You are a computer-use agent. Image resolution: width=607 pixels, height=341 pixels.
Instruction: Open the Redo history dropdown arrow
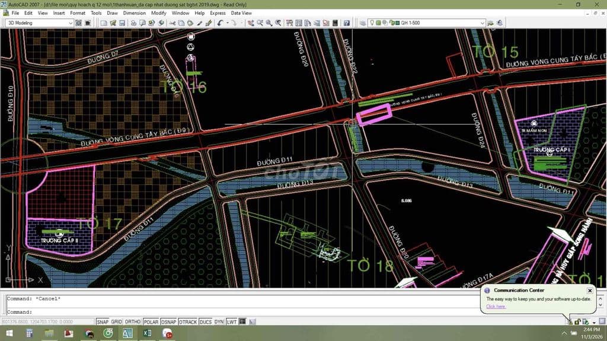click(x=241, y=23)
